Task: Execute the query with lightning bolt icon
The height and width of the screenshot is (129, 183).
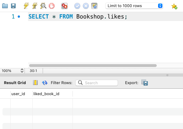Action: coord(26,6)
